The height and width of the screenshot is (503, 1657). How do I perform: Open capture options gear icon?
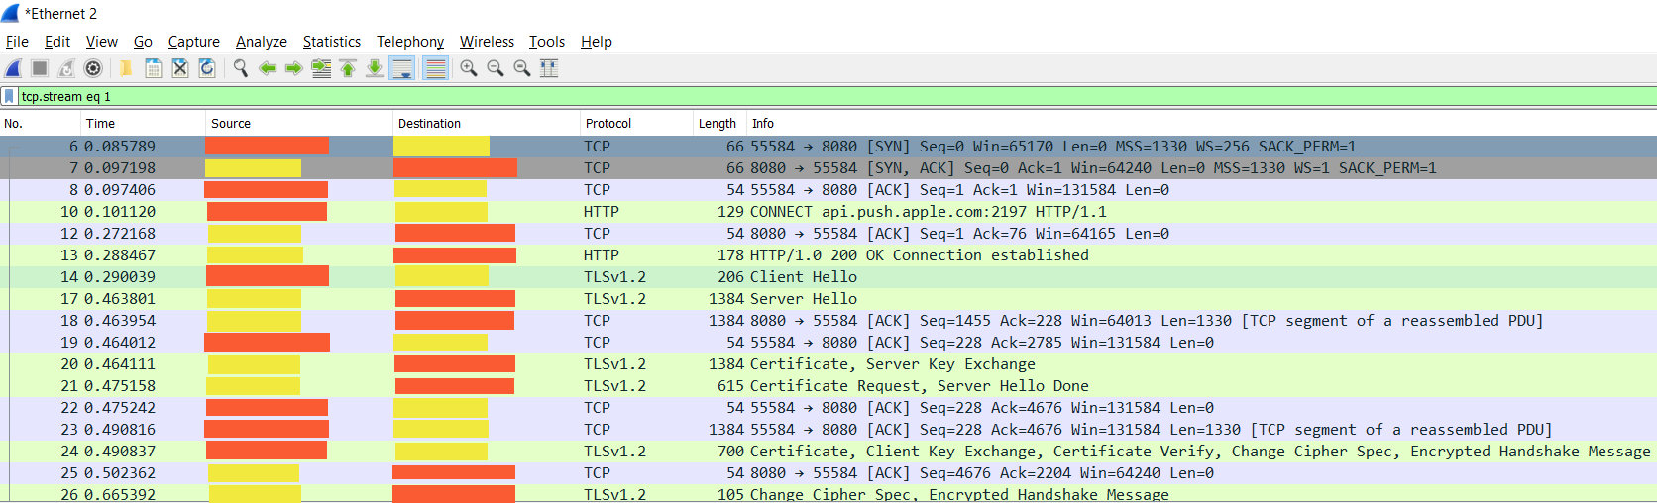click(93, 68)
